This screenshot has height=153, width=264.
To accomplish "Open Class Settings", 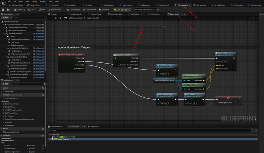I will tap(75, 9).
